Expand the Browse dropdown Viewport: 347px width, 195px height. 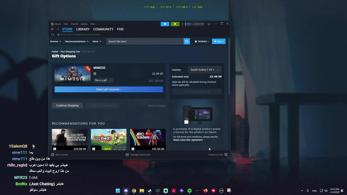pyautogui.click(x=56, y=41)
